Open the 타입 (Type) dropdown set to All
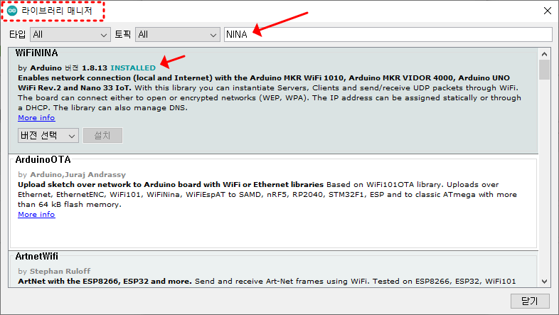The width and height of the screenshot is (559, 315). point(70,35)
